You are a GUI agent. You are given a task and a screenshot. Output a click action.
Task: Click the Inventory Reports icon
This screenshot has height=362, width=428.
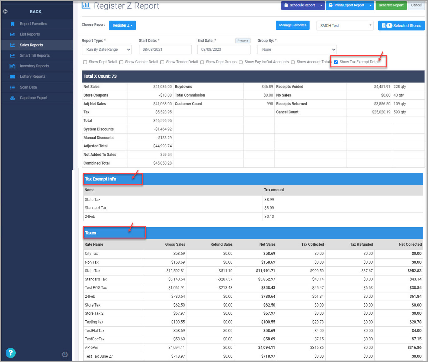point(13,66)
